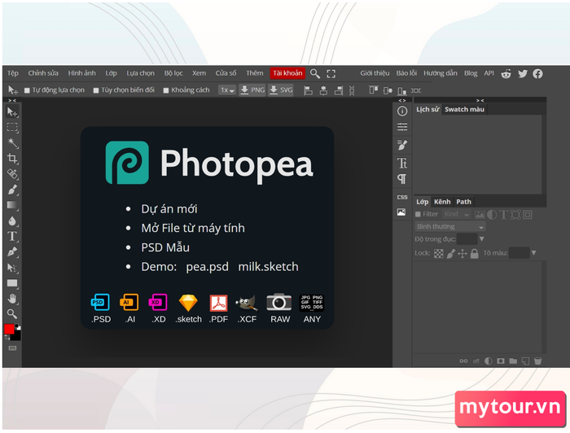
Task: Open the CSS panel icon
Action: 402,197
